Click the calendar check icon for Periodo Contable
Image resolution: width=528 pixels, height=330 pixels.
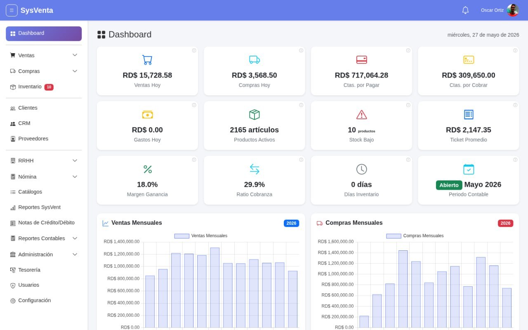[469, 169]
